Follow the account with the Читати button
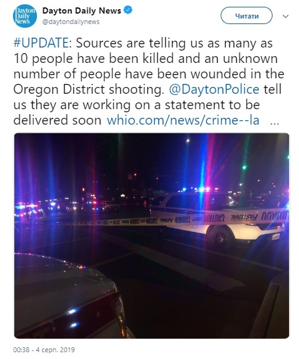Screen dimensions: 299x359 click(x=247, y=15)
